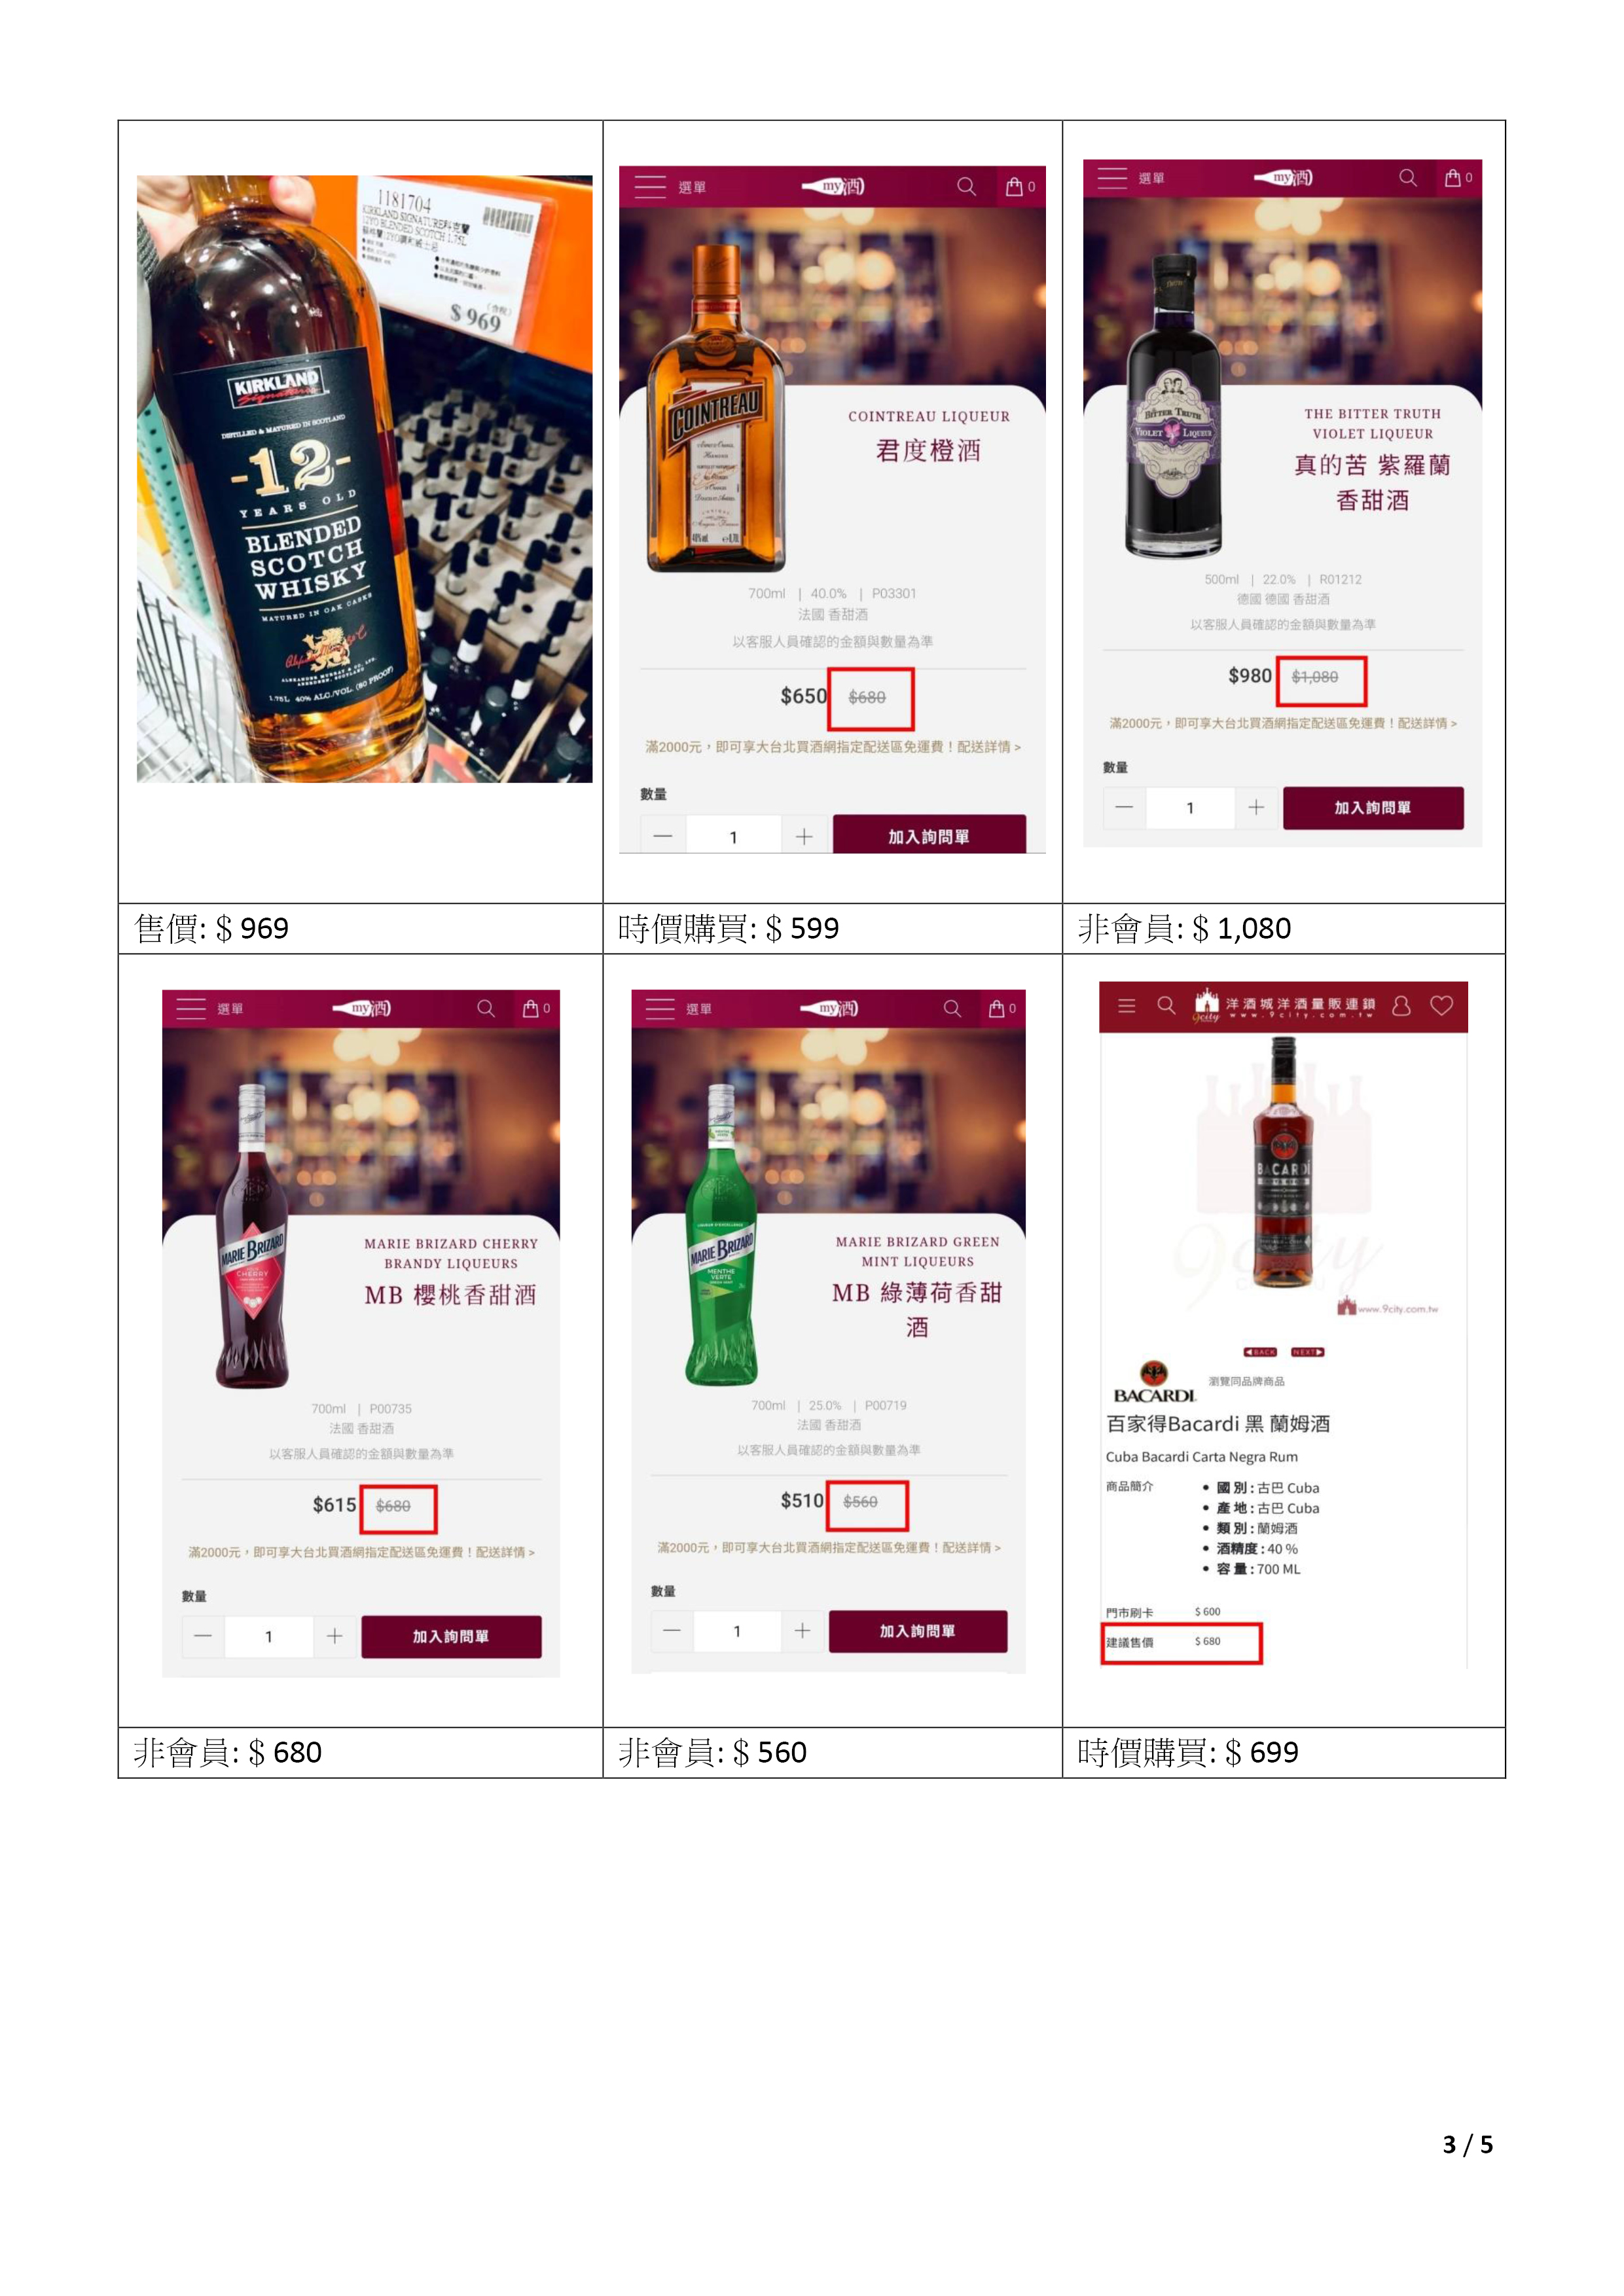The height and width of the screenshot is (2296, 1624).
Task: Click quantity field for Bitter Truth liqueur
Action: pyautogui.click(x=1190, y=808)
